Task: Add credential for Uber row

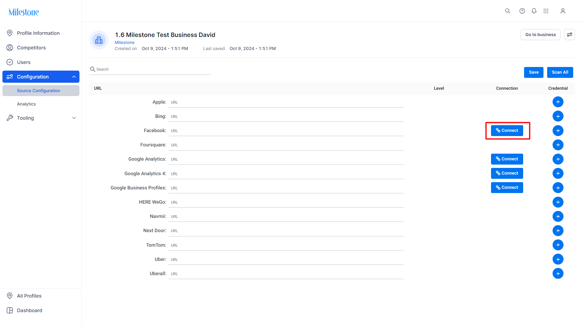Action: [558, 259]
